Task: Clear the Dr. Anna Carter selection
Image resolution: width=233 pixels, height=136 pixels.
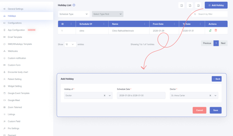Action: [x=210, y=96]
